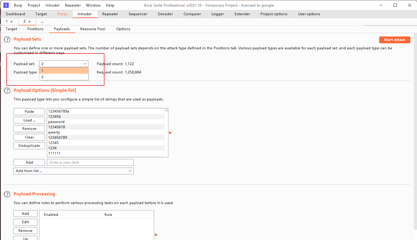Select payload '111111' in list
417x240 pixels.
point(106,153)
